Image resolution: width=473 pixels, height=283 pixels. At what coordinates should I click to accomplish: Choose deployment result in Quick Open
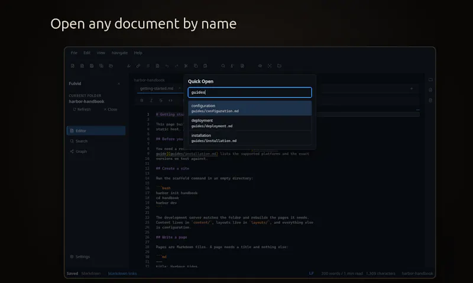pyautogui.click(x=250, y=123)
